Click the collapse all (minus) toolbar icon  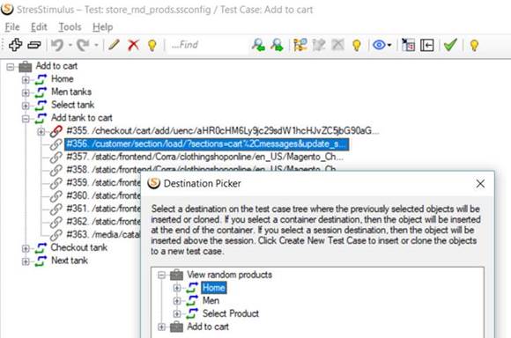point(34,45)
